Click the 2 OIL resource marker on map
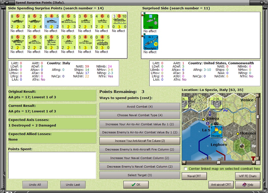The width and height of the screenshot is (268, 193). pyautogui.click(x=216, y=103)
